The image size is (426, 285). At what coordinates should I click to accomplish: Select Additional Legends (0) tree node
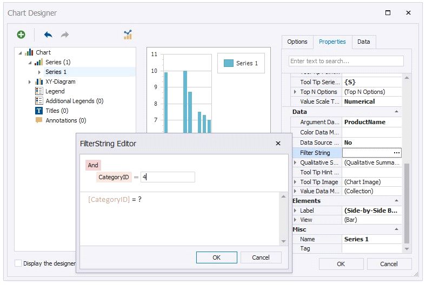point(74,101)
